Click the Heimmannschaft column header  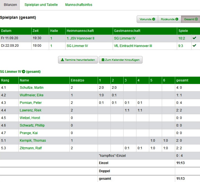point(89,31)
